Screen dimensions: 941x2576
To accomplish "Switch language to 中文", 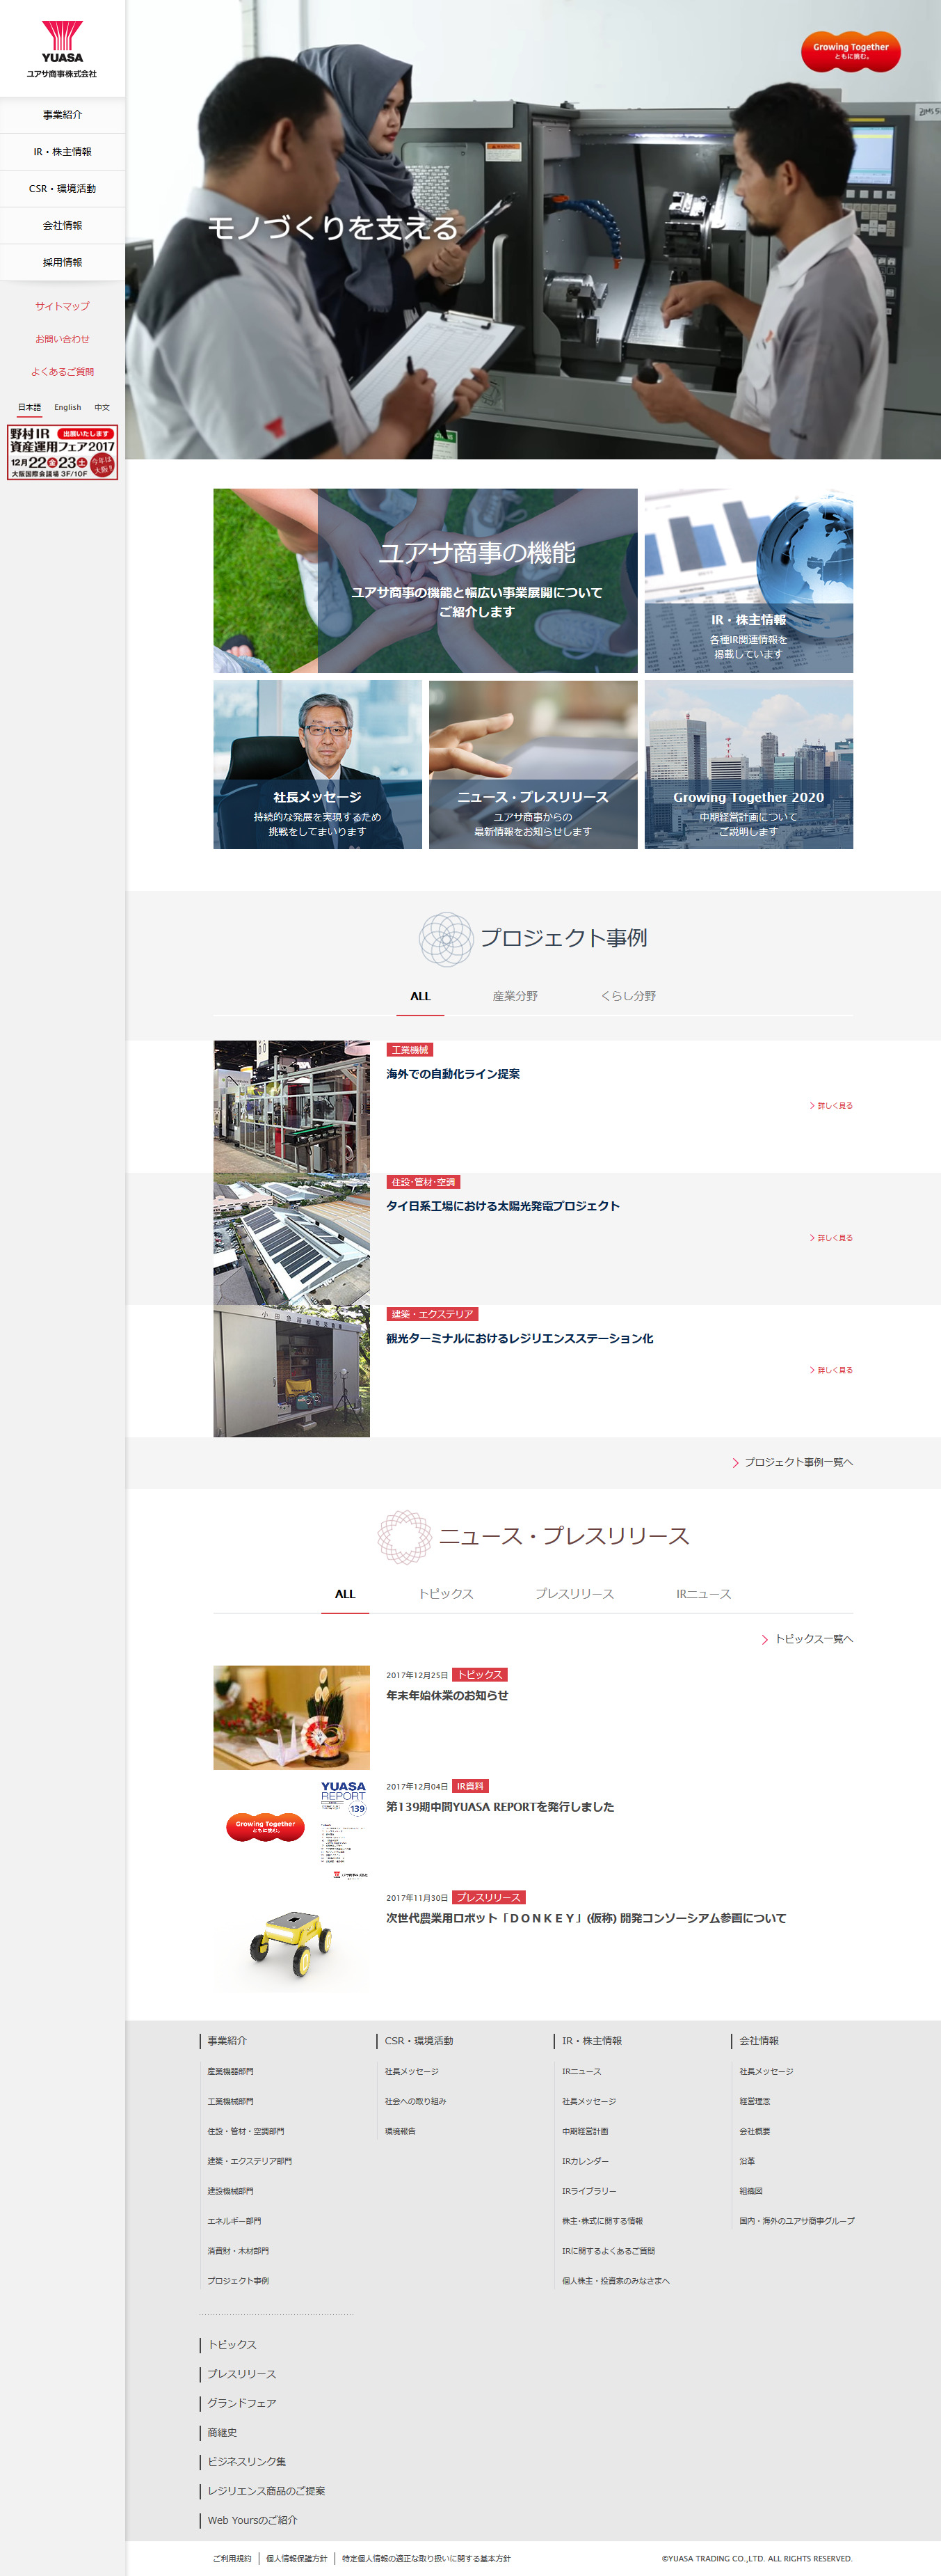I will [x=102, y=407].
